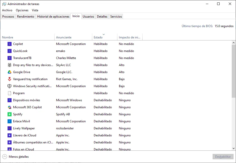Select the Llavero de iCloud entry name
The height and width of the screenshot is (163, 236).
pos(25,135)
